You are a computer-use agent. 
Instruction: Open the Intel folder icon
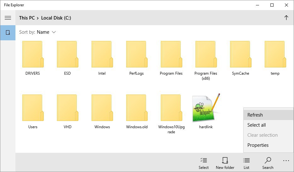point(102,54)
